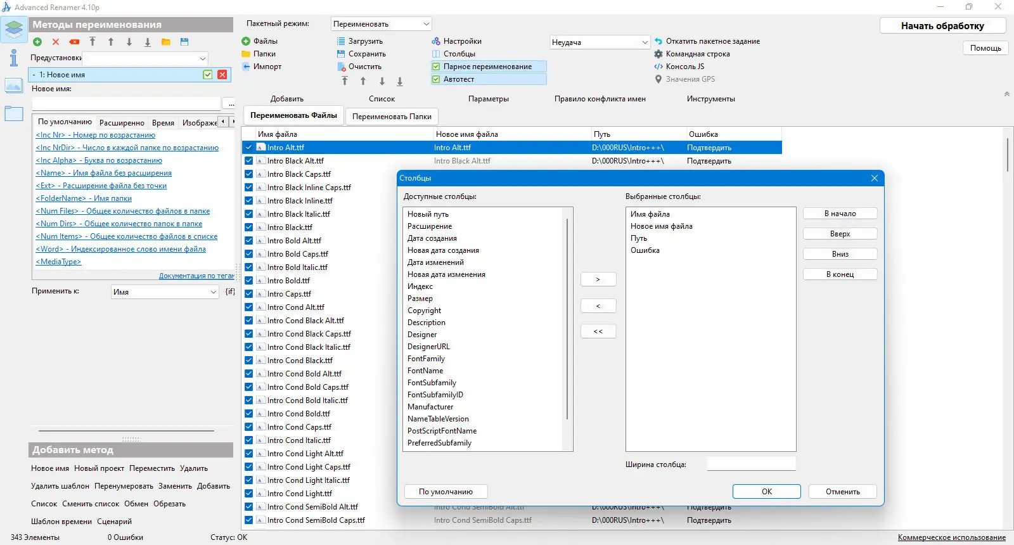The width and height of the screenshot is (1014, 545).
Task: Select the По умолчанию tag tab
Action: coord(65,122)
